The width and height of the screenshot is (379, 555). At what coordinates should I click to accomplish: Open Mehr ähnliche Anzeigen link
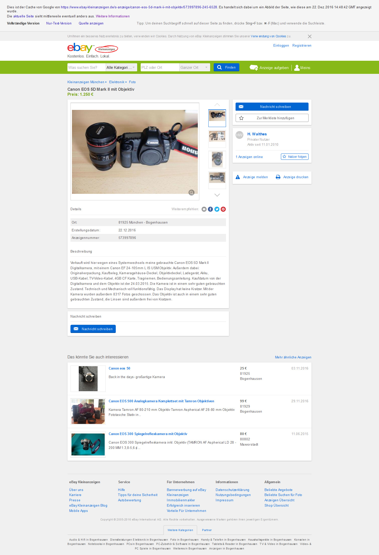(293, 357)
